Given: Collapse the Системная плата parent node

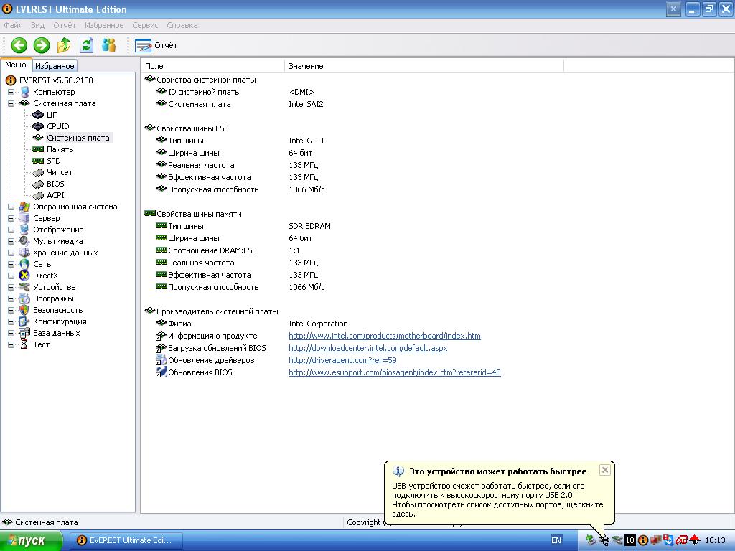Looking at the screenshot, I should (x=11, y=103).
